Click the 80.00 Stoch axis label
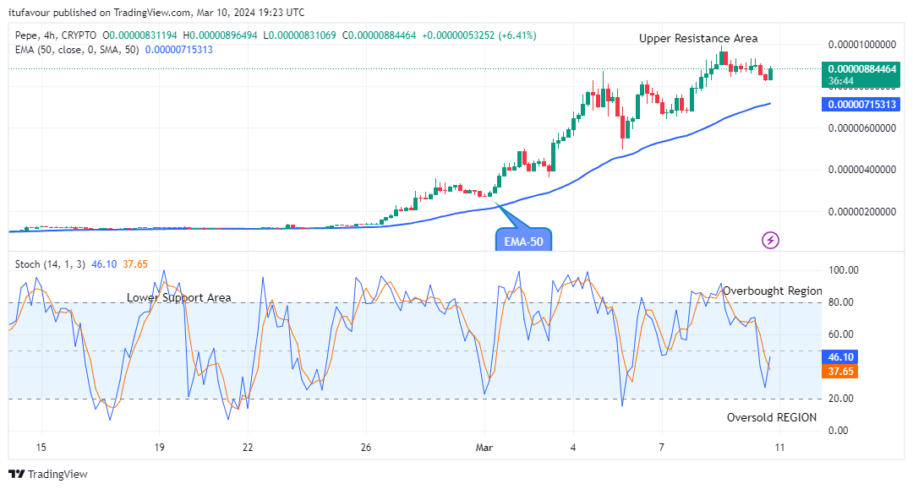Viewport: 913px width, 489px height. (841, 302)
